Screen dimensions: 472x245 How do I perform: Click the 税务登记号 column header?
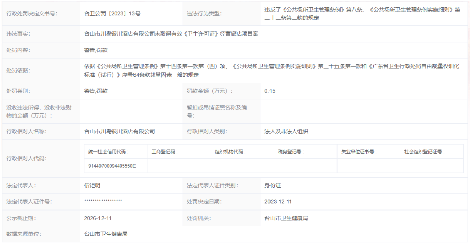pos(291,152)
